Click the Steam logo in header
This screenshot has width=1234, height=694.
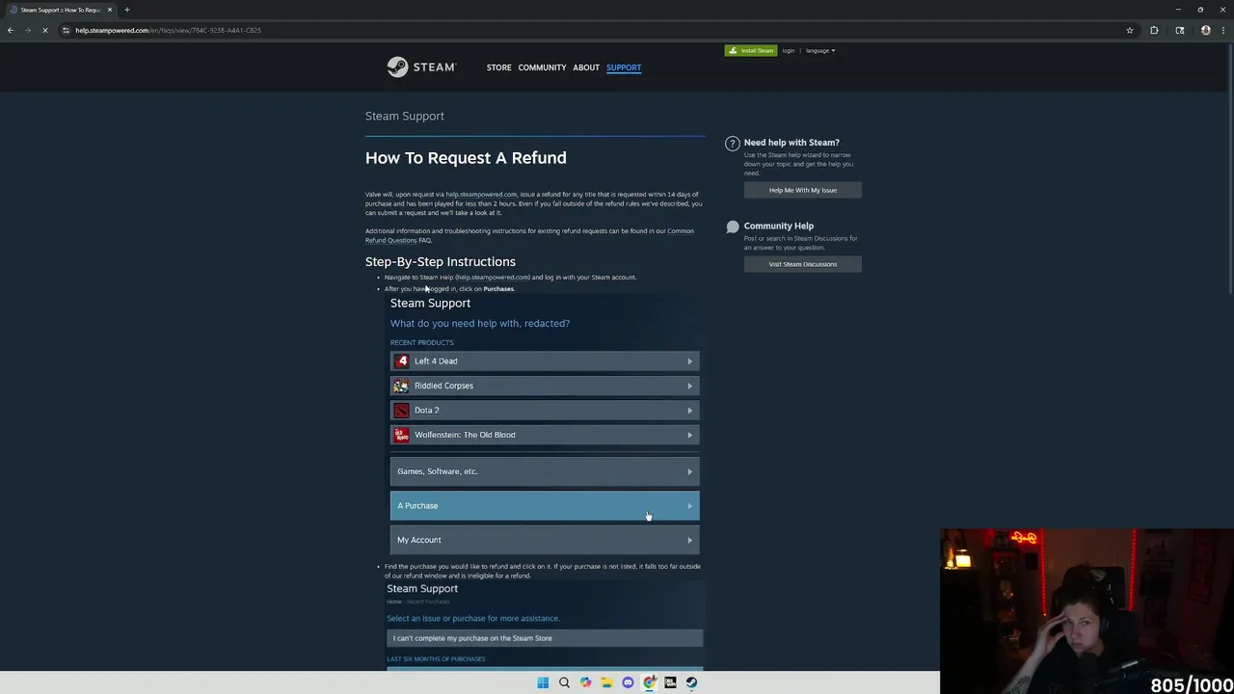coord(421,67)
